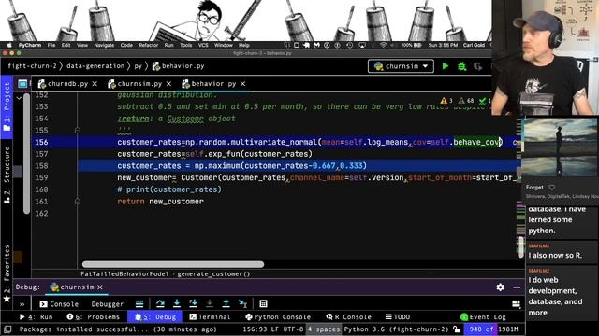This screenshot has width=599, height=336.
Task: Switch to the Console tab in Debug panel
Action: 59,304
